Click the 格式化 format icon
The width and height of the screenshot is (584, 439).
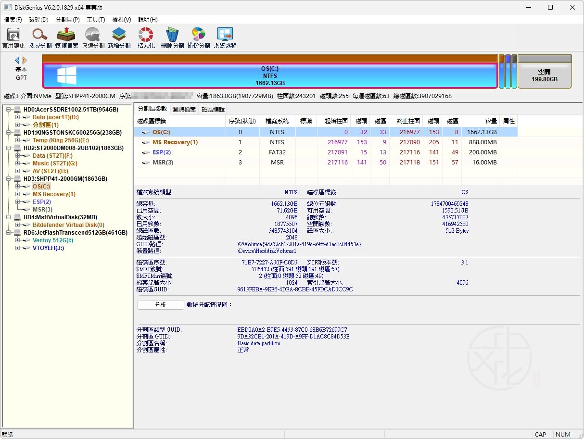pyautogui.click(x=146, y=38)
